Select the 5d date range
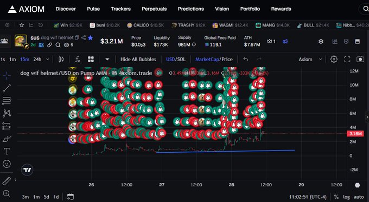This screenshot has height=202, width=369. [x=47, y=197]
